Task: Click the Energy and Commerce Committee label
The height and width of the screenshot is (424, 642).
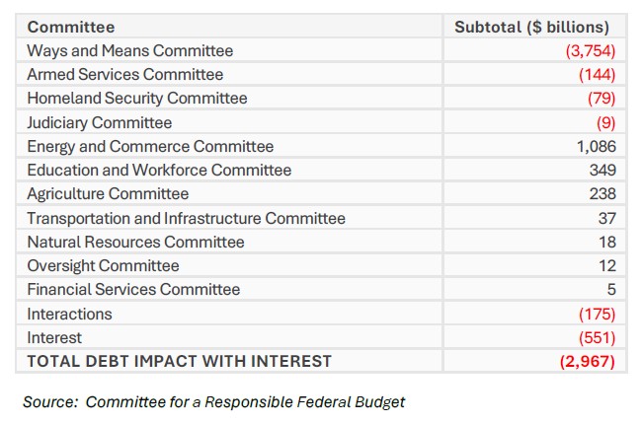Action: click(x=150, y=146)
